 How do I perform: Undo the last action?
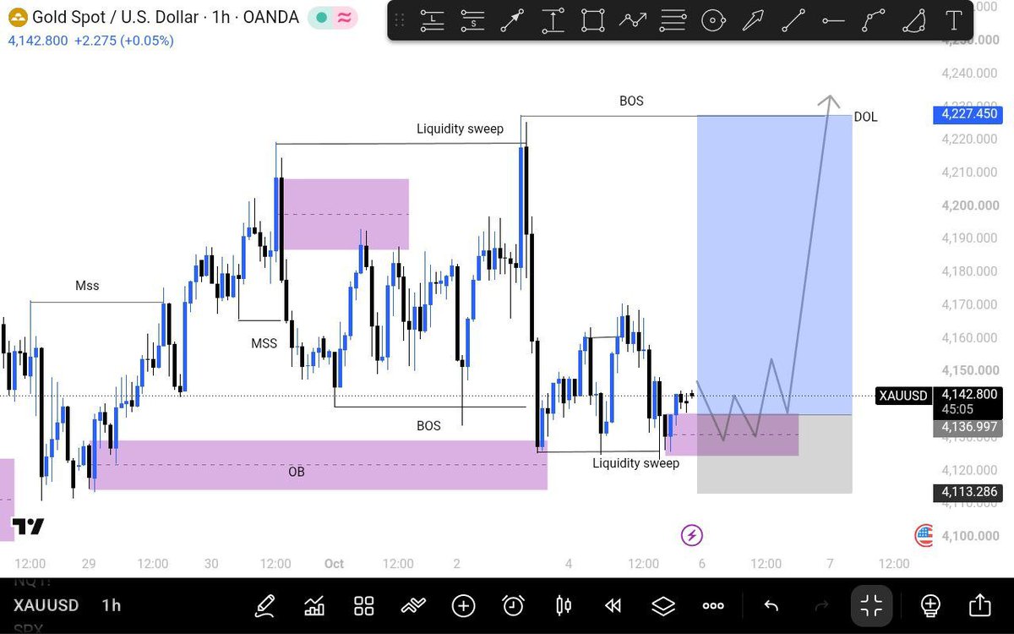click(x=771, y=605)
